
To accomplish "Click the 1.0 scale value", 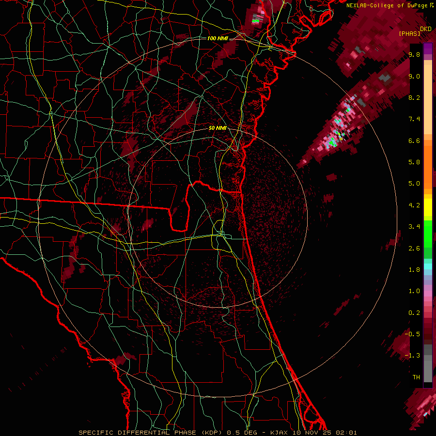I will (414, 291).
